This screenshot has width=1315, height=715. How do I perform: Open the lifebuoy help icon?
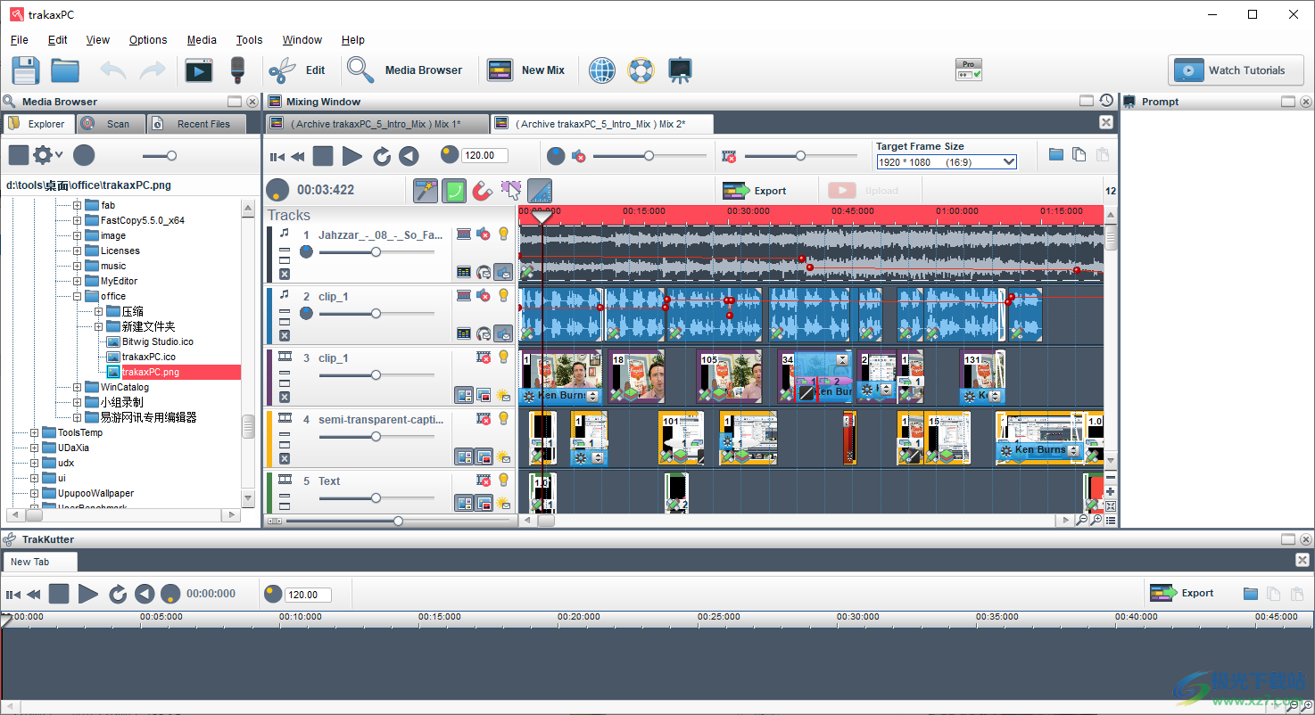[x=641, y=70]
